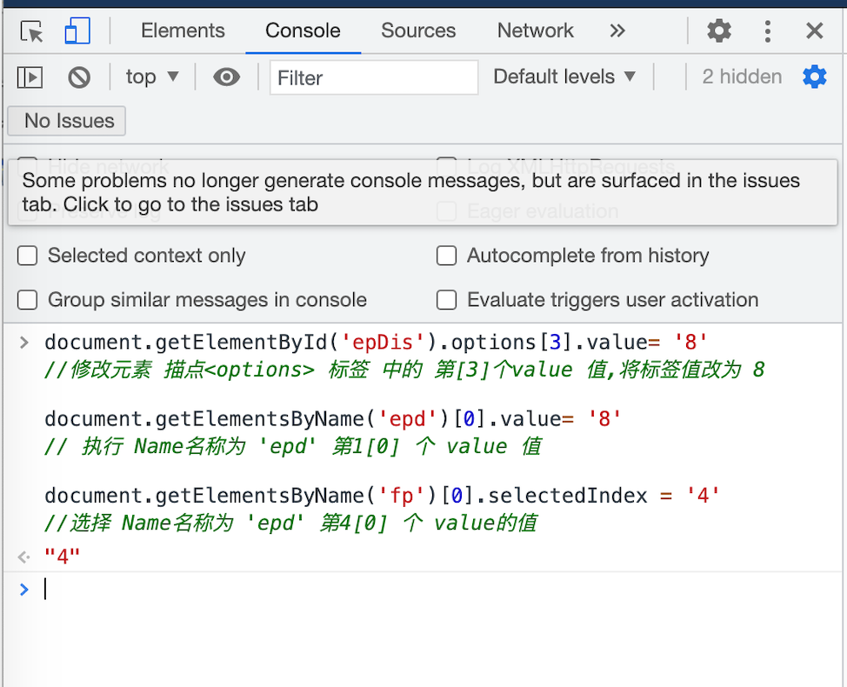Screen dimensions: 847x687
Task: Open the top JavaScript context dropdown
Action: (x=152, y=77)
